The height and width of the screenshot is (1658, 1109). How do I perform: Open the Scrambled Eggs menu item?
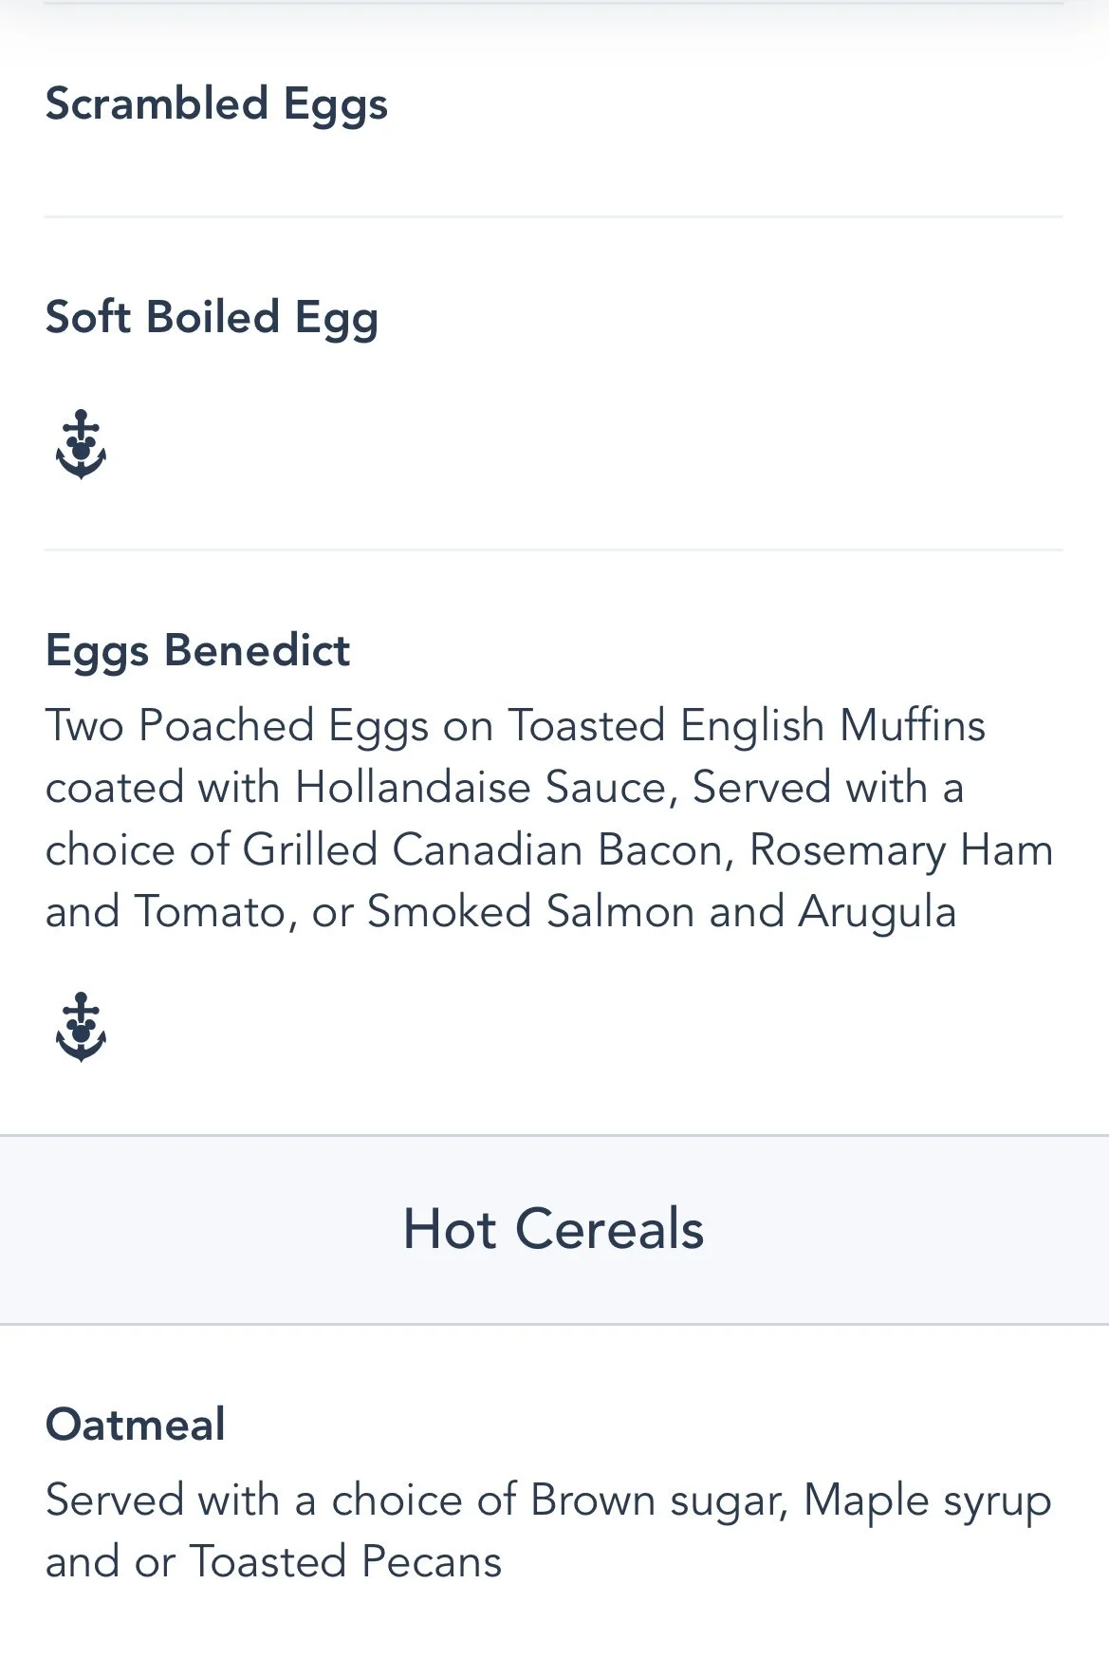(x=216, y=104)
